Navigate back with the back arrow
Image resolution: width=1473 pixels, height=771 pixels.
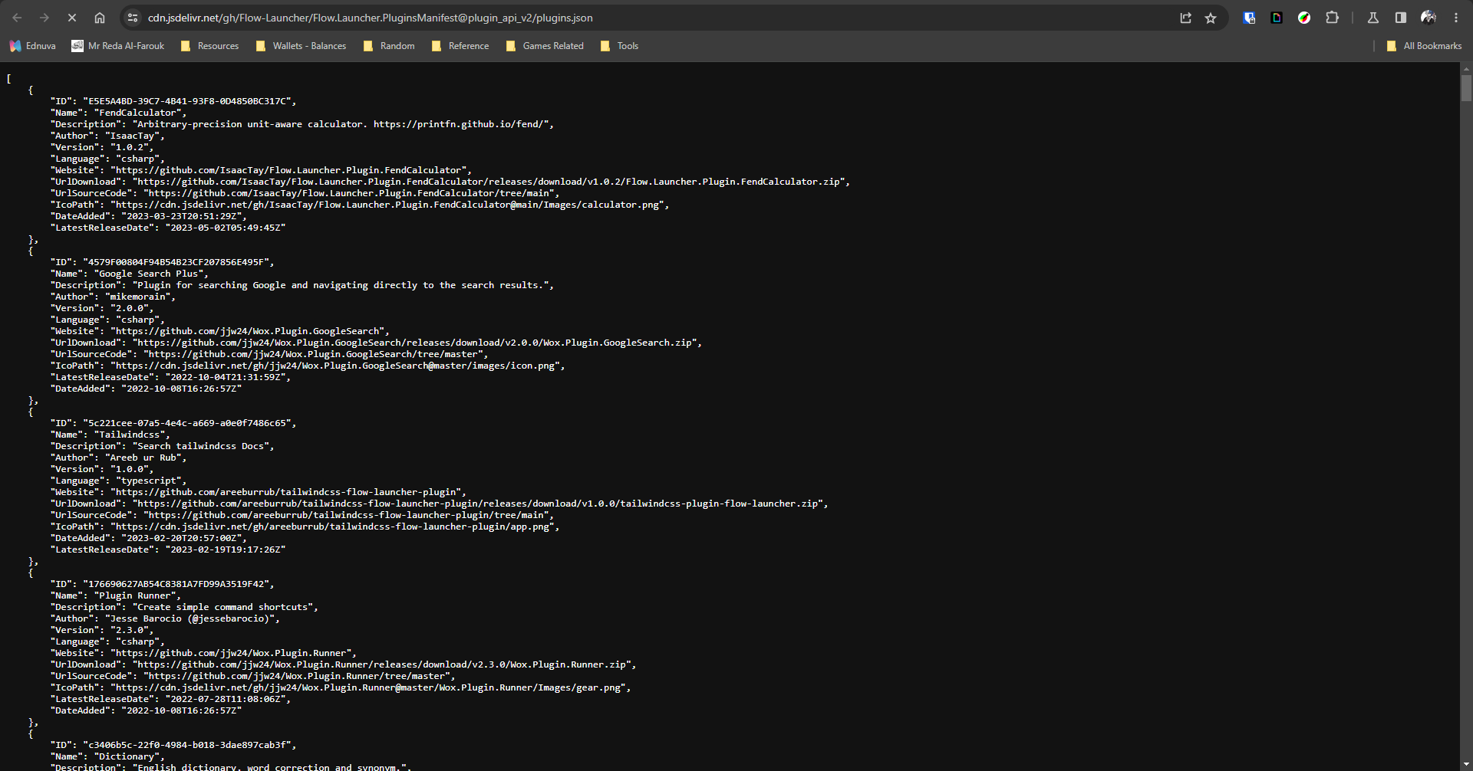tap(16, 17)
